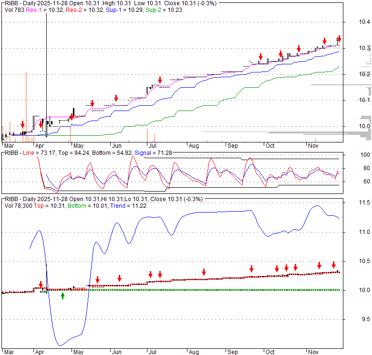Click the green up arrow in the lower chart
This screenshot has height=355, width=372.
point(62,296)
